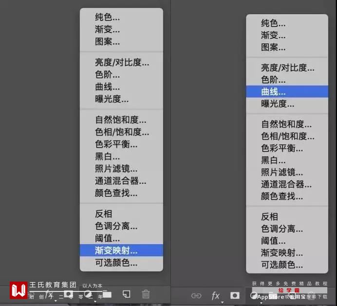The width and height of the screenshot is (337, 306).
Task: Click the create new layer icon in left panel
Action: click(x=126, y=294)
